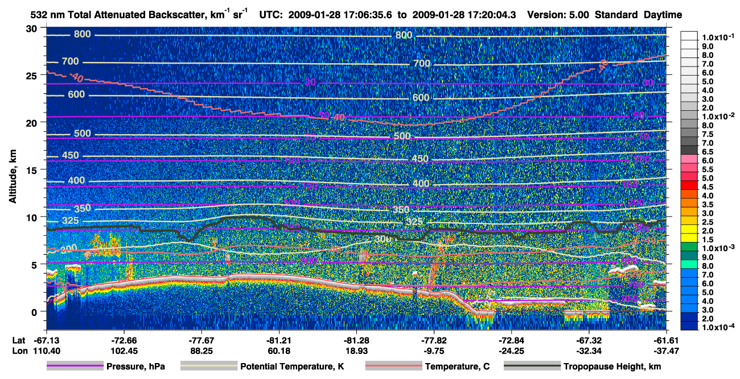This screenshot has width=740, height=379.
Task: Click longitude value 60.18
Action: pos(278,351)
